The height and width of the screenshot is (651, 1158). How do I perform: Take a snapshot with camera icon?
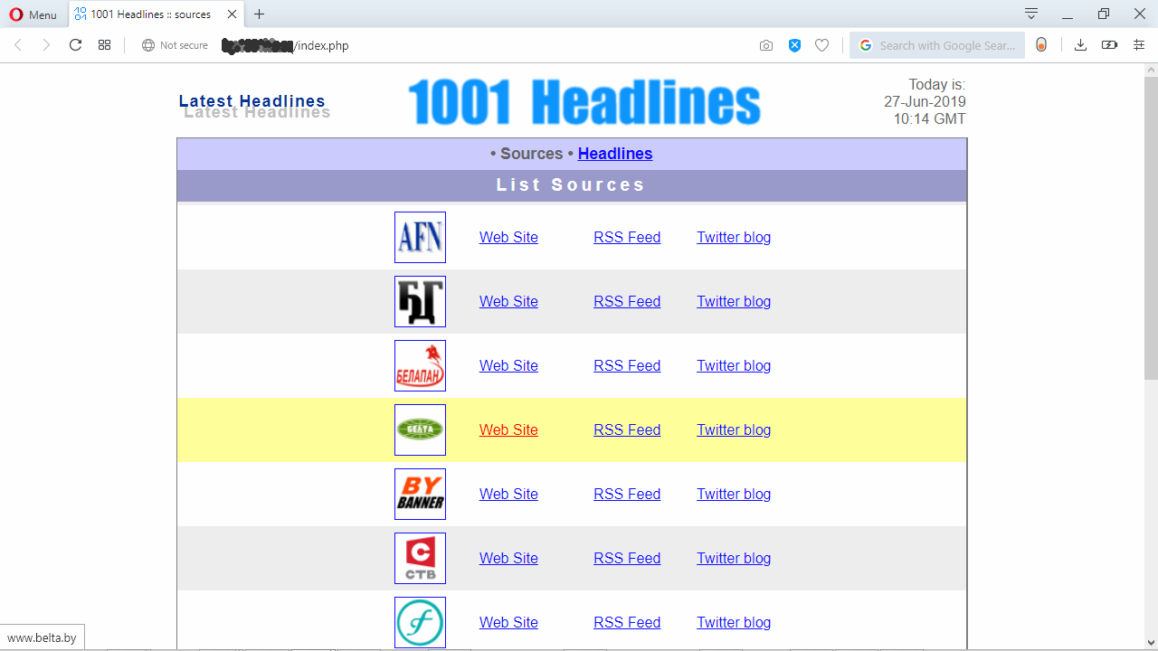[x=766, y=45]
